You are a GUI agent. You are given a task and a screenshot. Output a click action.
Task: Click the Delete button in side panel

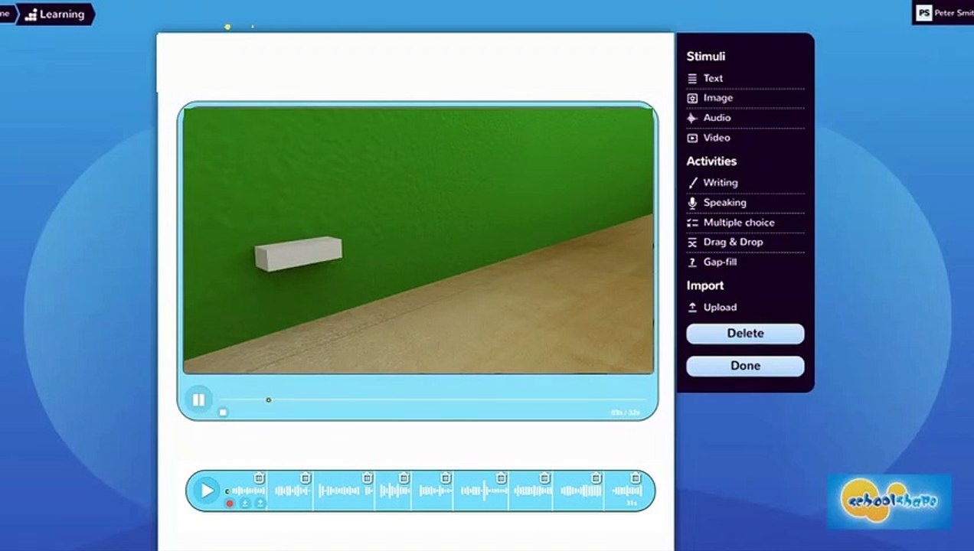(745, 334)
